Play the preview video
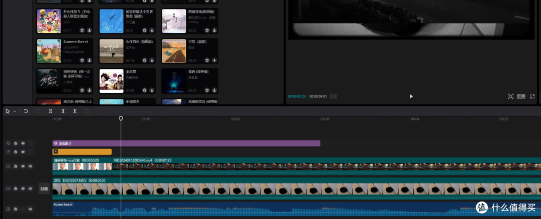 (x=411, y=96)
